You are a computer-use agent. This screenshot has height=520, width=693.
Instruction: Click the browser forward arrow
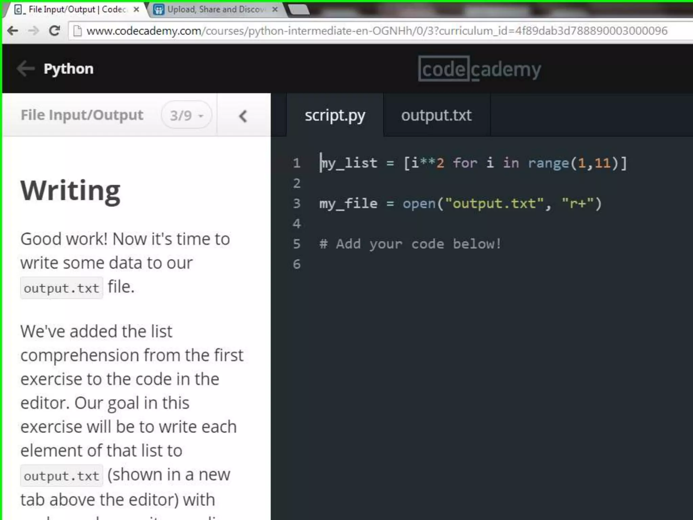click(x=33, y=31)
